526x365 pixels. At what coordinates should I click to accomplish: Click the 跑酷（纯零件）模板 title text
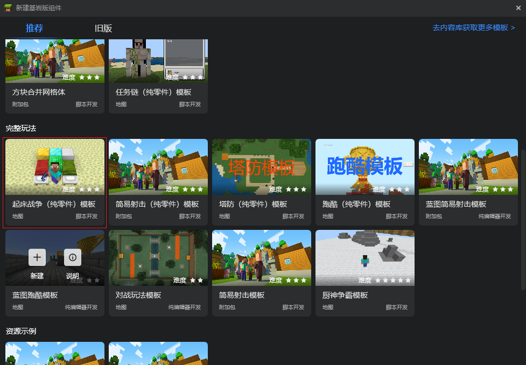point(356,205)
